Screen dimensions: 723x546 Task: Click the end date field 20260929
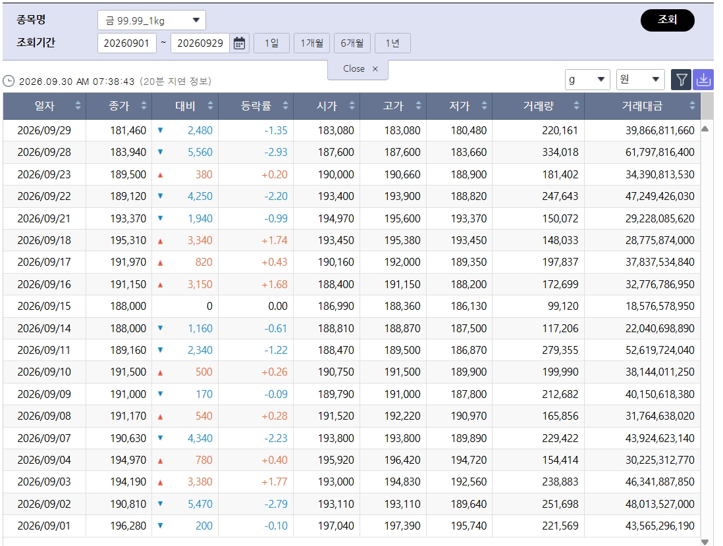[200, 43]
